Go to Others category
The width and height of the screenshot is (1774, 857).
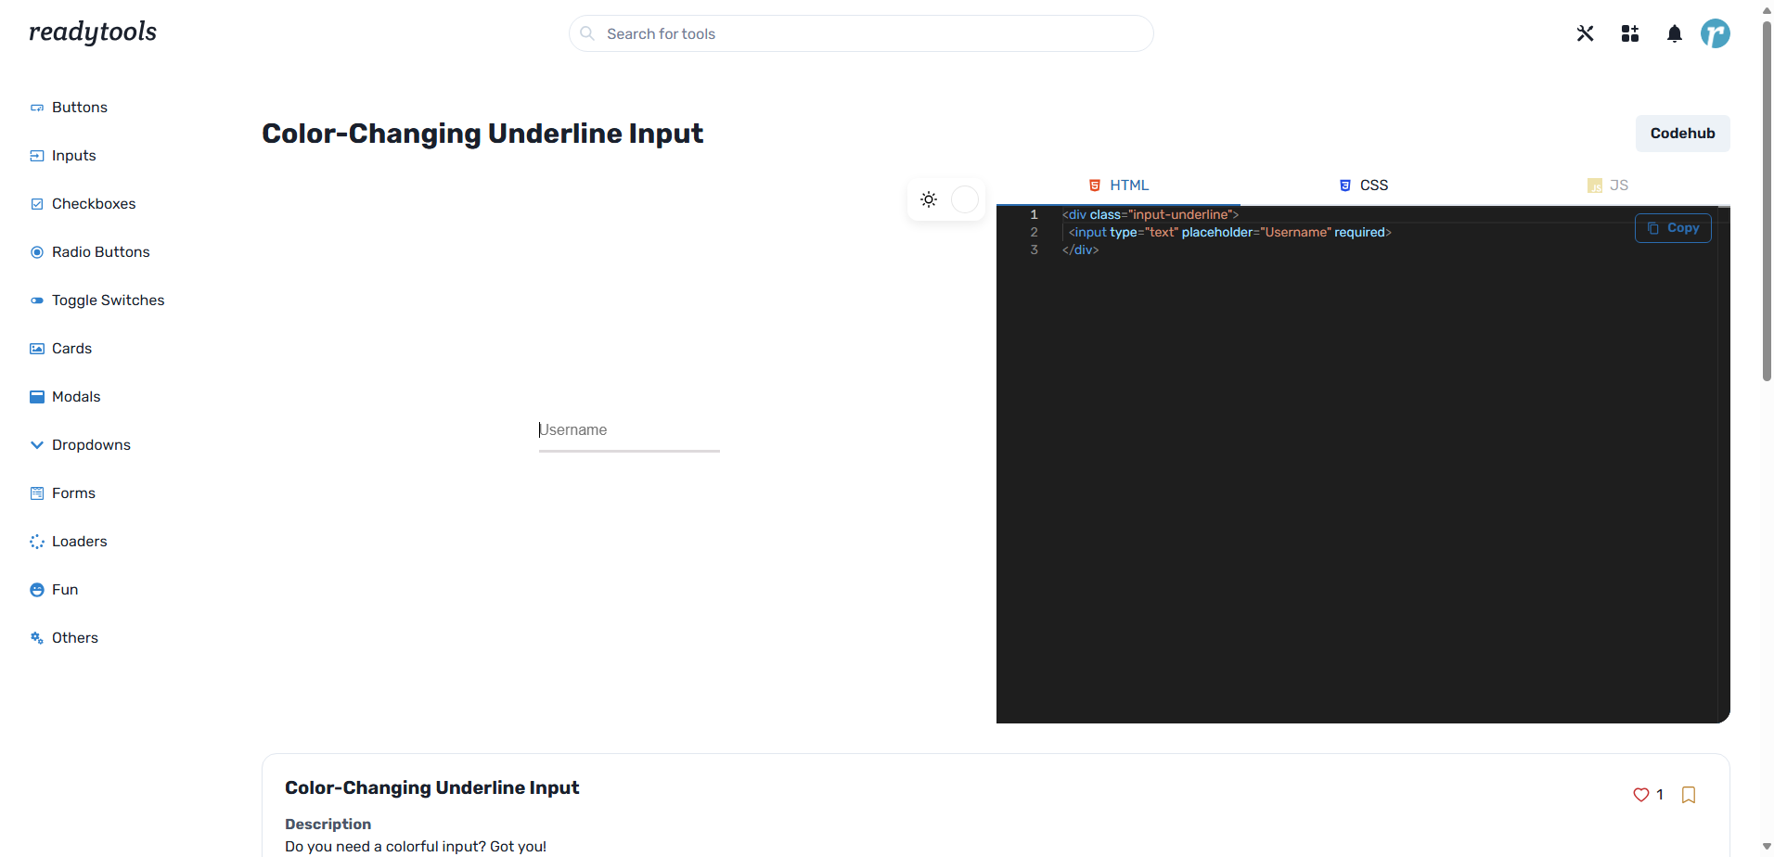click(75, 638)
